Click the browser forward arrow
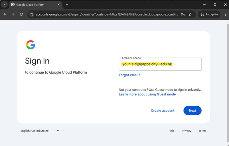Image resolution: width=229 pixels, height=146 pixels. click(x=13, y=14)
